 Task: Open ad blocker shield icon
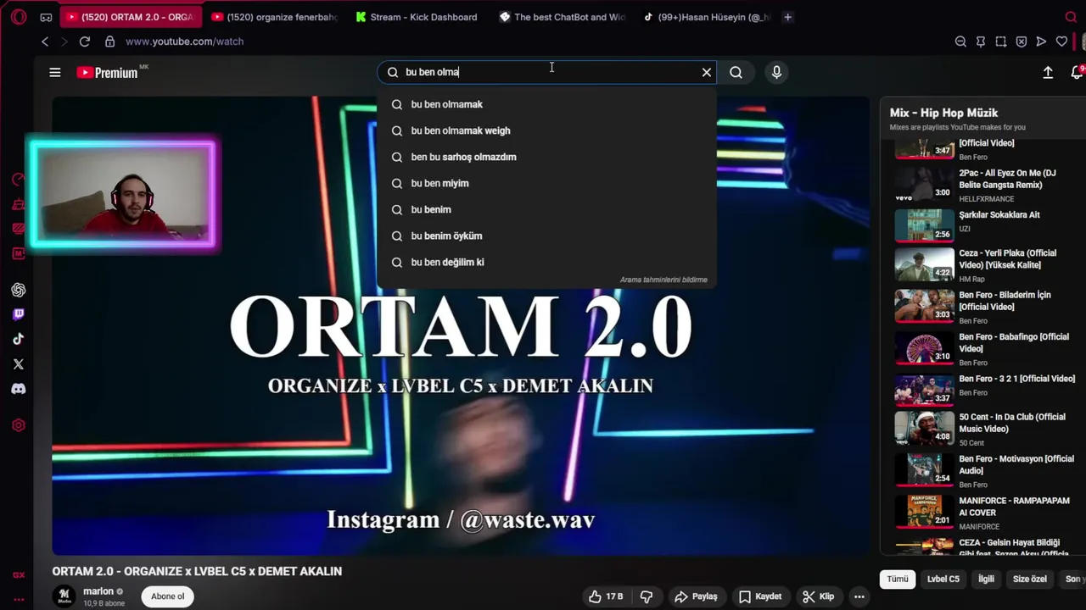[x=1022, y=42]
